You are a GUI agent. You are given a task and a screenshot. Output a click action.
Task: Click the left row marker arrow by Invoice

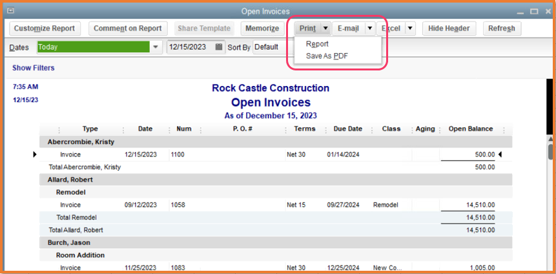click(35, 154)
